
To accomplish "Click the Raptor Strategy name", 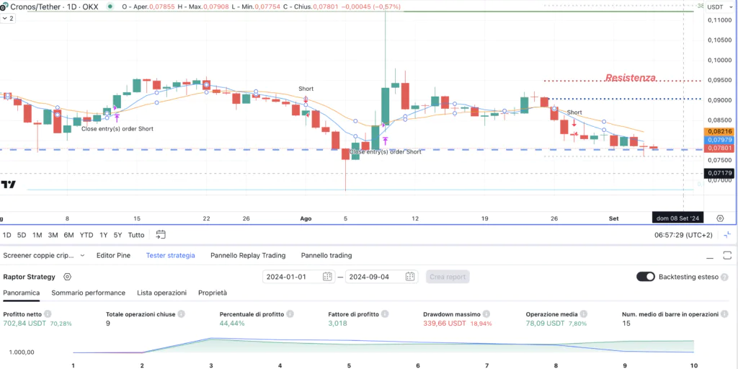I will click(29, 277).
